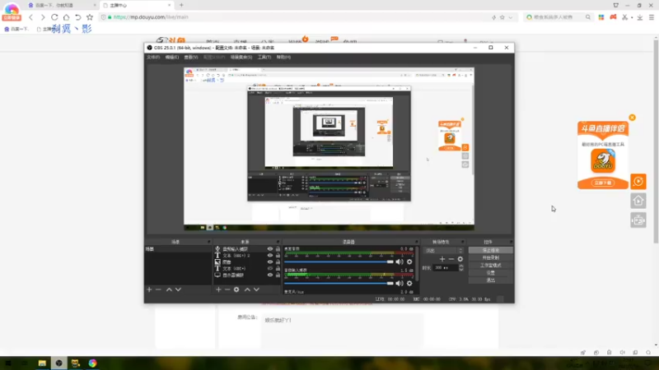Expand the address bar dropdown chevron
The image size is (659, 370).
[x=511, y=17]
